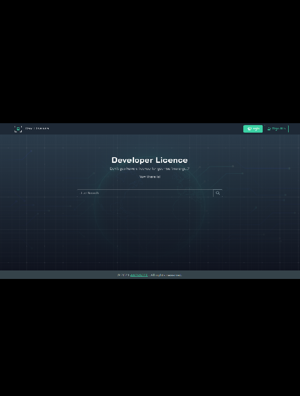Viewport: 300px width, 396px height.
Task: Click the magnifier search icon button
Action: tap(218, 193)
